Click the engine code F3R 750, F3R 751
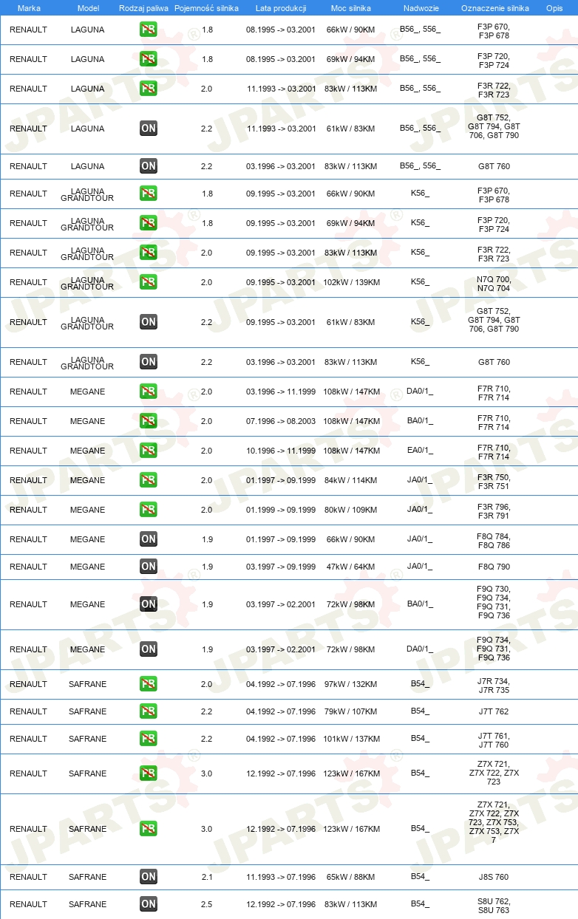 point(494,482)
